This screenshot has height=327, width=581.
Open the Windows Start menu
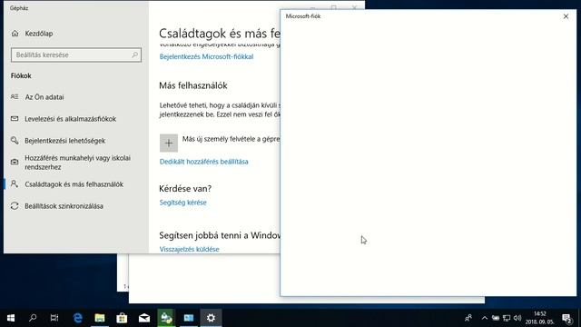coord(11,318)
